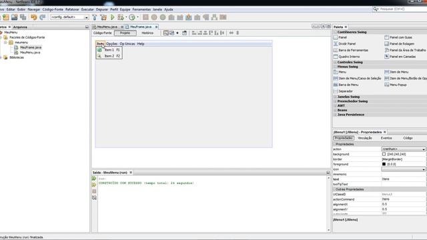Screen dimensions: 427x240
Task: Select Painel em Camadas from the palette
Action: point(400,57)
